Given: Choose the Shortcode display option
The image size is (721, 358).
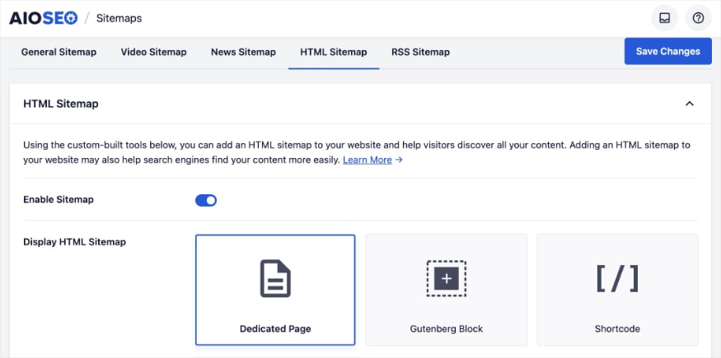Looking at the screenshot, I should click(x=617, y=290).
